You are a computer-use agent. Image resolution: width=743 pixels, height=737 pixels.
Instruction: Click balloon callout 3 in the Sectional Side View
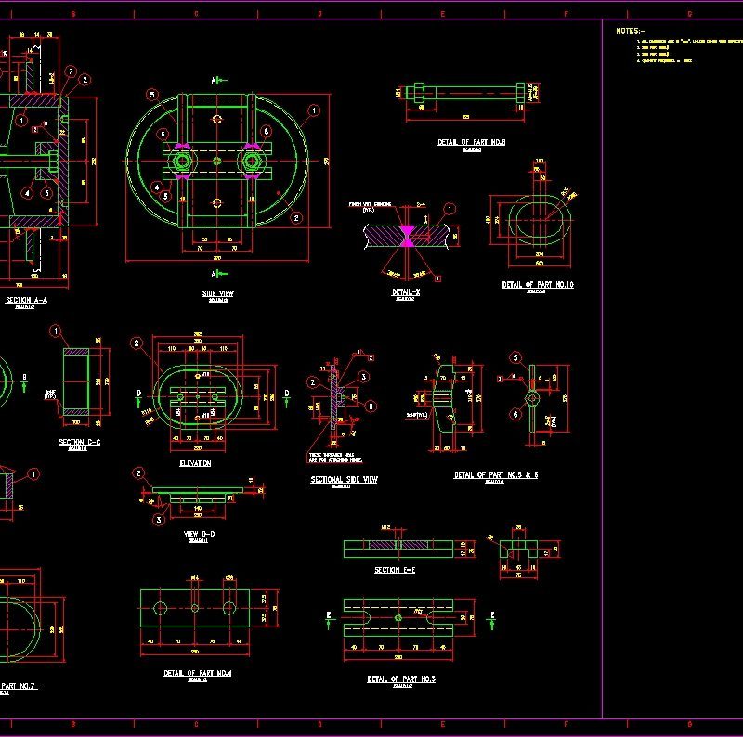[362, 376]
